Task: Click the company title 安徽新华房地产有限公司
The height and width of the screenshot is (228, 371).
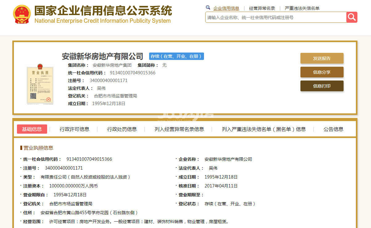Action: coord(103,57)
